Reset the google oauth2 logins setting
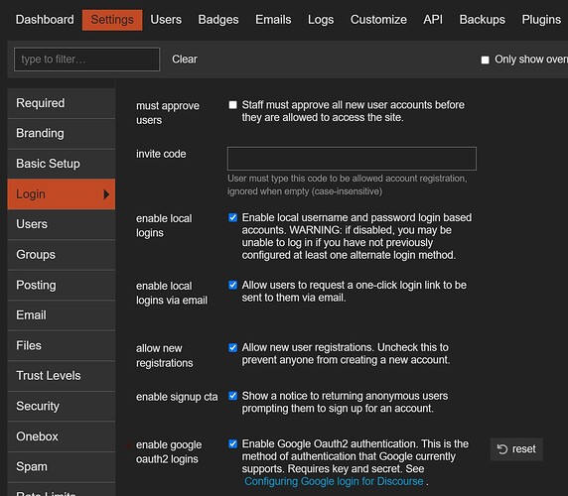Viewport: 568px width, 496px height. point(516,449)
